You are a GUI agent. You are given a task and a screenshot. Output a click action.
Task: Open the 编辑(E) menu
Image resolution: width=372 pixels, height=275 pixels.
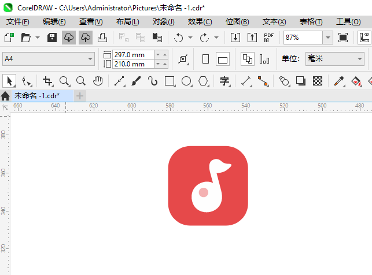click(x=54, y=22)
